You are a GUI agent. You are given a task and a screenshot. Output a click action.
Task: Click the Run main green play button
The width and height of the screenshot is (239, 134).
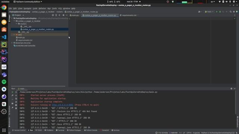pos(217,12)
